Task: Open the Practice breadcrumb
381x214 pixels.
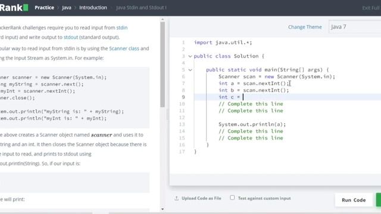Action: (44, 8)
